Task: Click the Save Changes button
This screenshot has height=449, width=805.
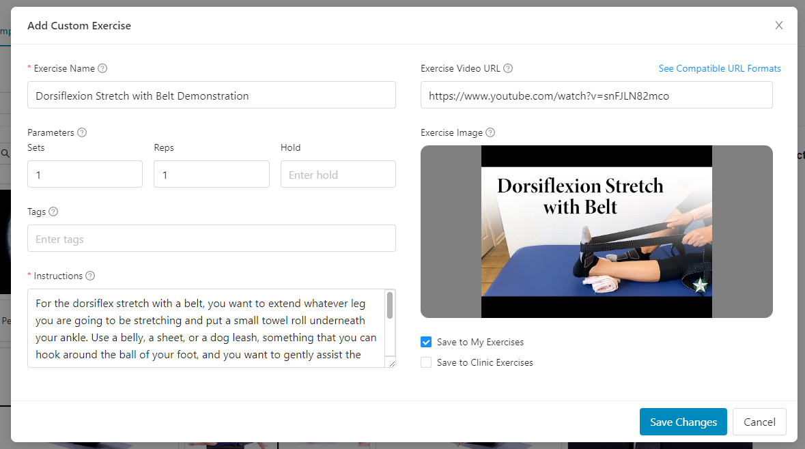Action: (x=683, y=422)
